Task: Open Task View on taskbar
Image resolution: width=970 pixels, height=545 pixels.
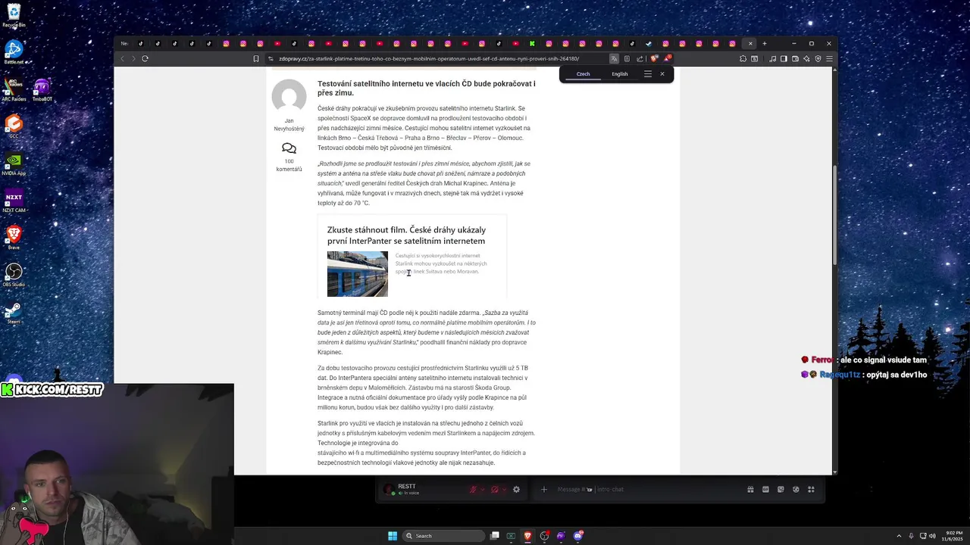Action: click(494, 536)
